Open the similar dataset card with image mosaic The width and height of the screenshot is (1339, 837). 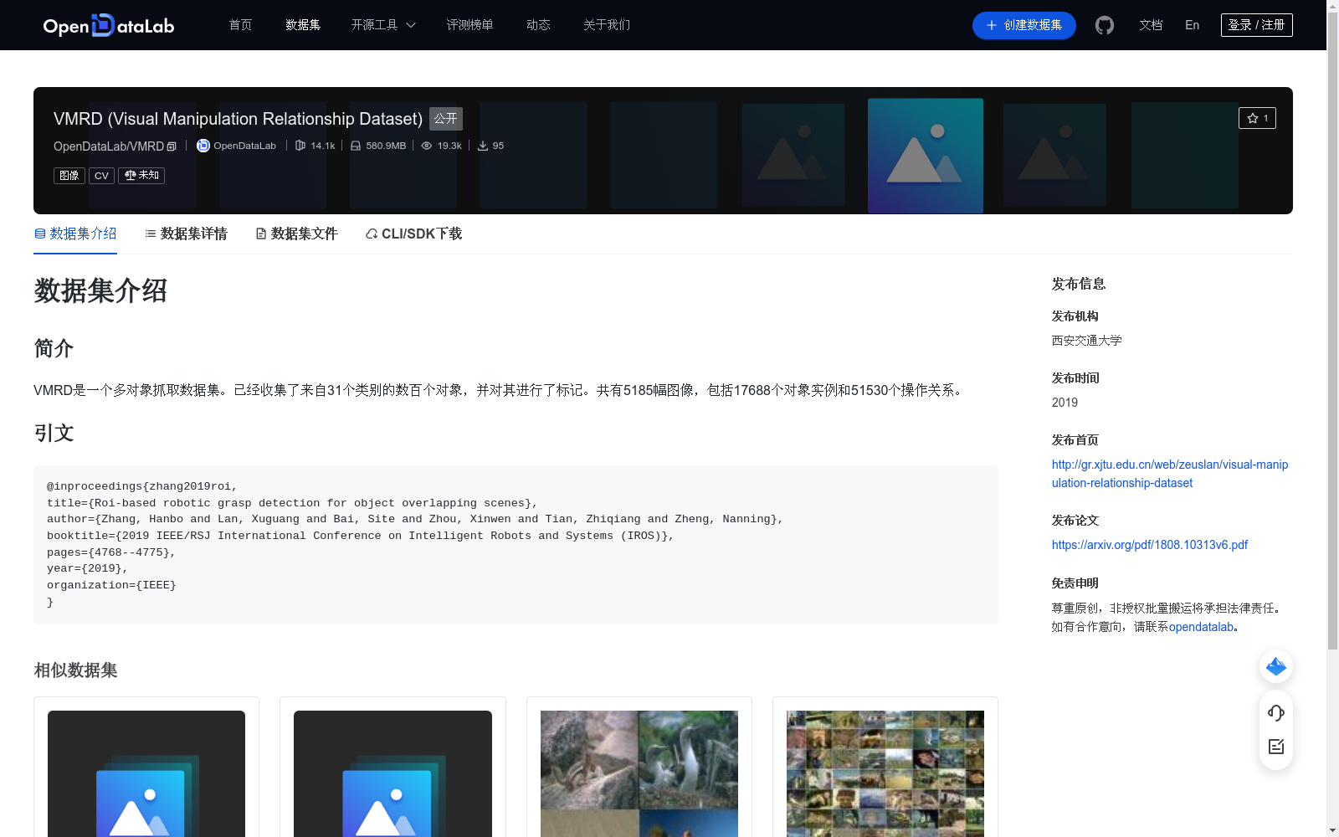[x=885, y=773]
